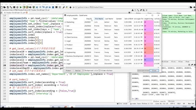Image resolution: width=196 pixels, height=110 pixels.
Task: Click the DataFrame horizontal scrollbar thumb
Action: click(x=93, y=68)
